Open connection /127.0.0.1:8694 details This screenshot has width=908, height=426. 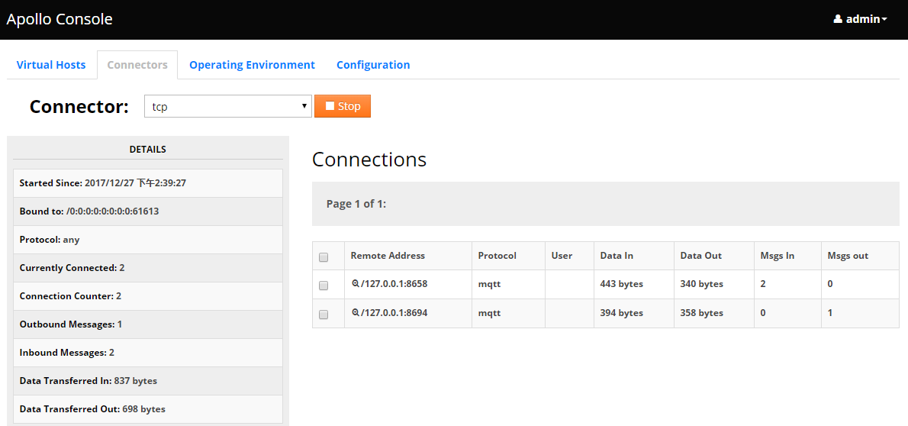pos(394,312)
